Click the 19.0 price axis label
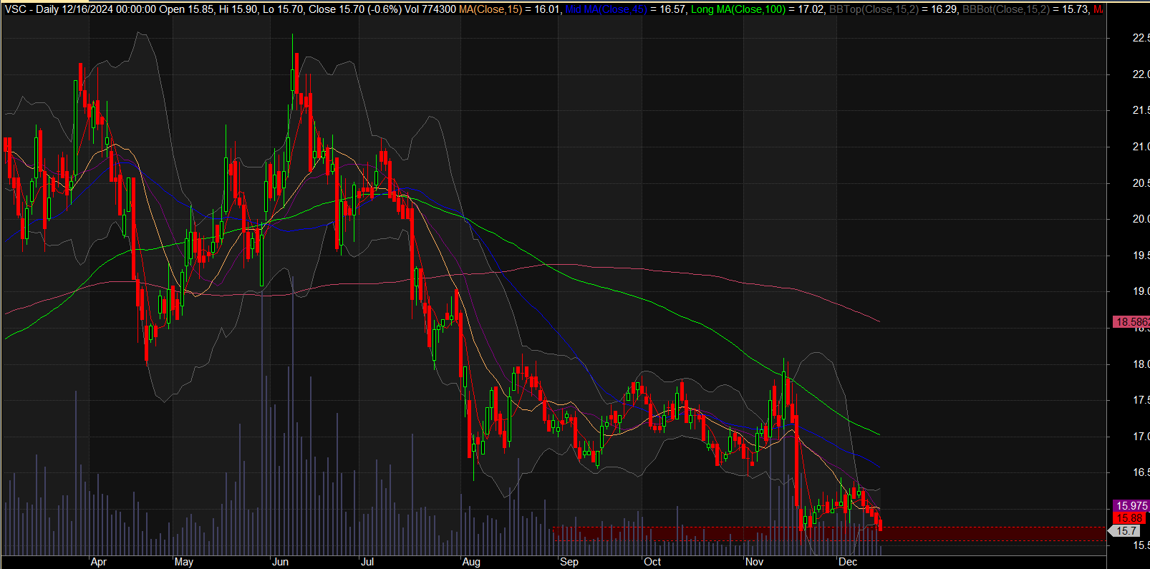The image size is (1150, 569). pyautogui.click(x=1140, y=291)
